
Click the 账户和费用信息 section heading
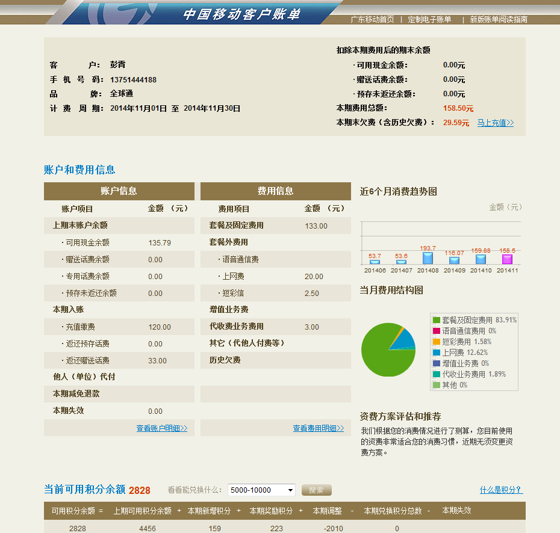(x=79, y=170)
